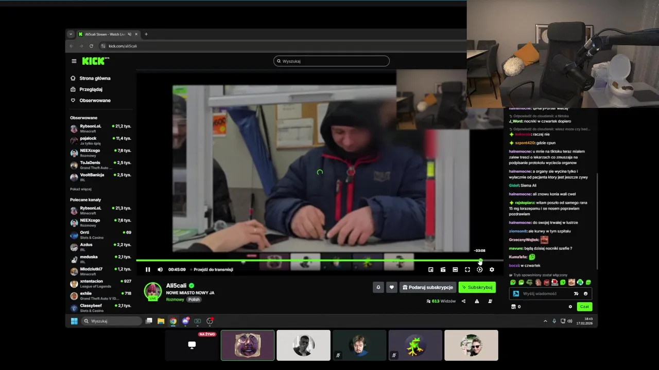Viewport: 659px width, 370px height.
Task: Click the Windows taskbar Wyszukaj search
Action: (112, 321)
